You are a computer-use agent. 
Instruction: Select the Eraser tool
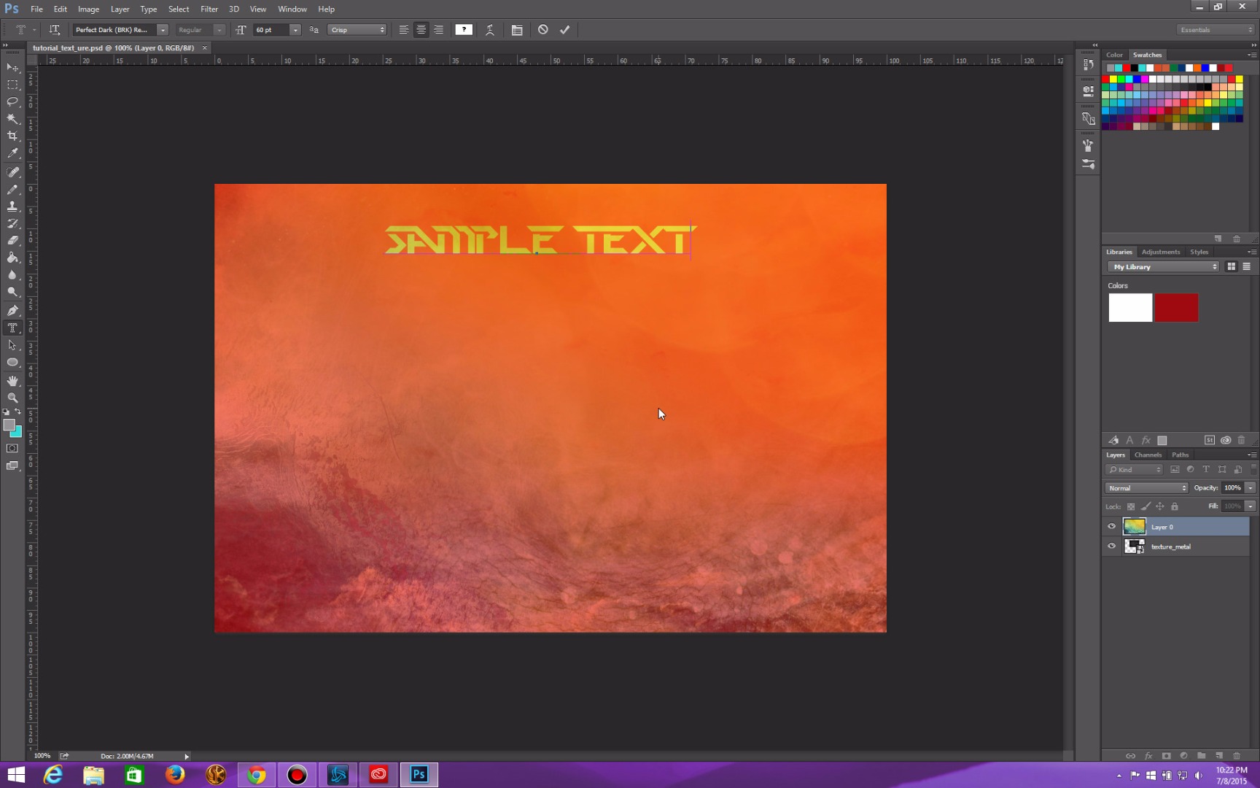12,240
